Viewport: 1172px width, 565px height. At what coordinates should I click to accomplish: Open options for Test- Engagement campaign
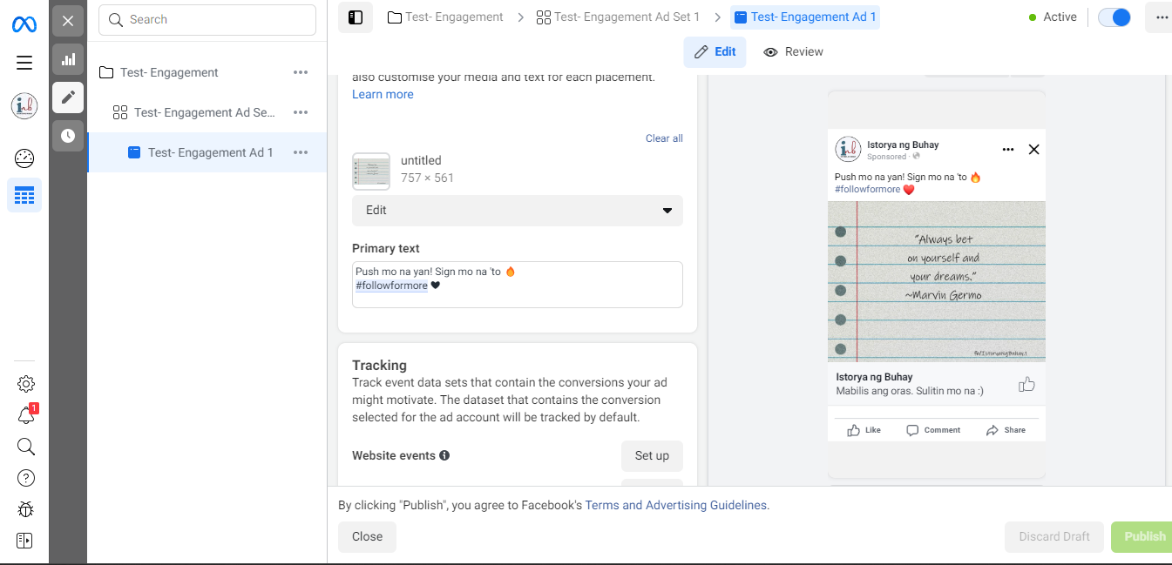tap(301, 72)
